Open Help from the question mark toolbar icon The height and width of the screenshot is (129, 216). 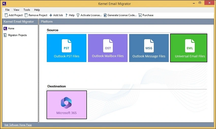pyautogui.click(x=66, y=15)
